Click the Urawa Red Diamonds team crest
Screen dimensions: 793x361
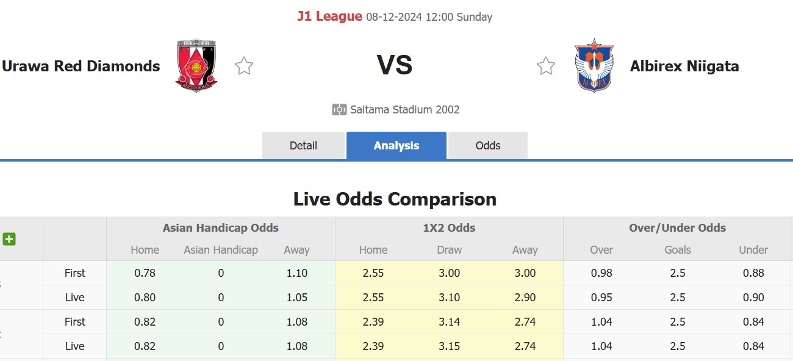point(196,66)
